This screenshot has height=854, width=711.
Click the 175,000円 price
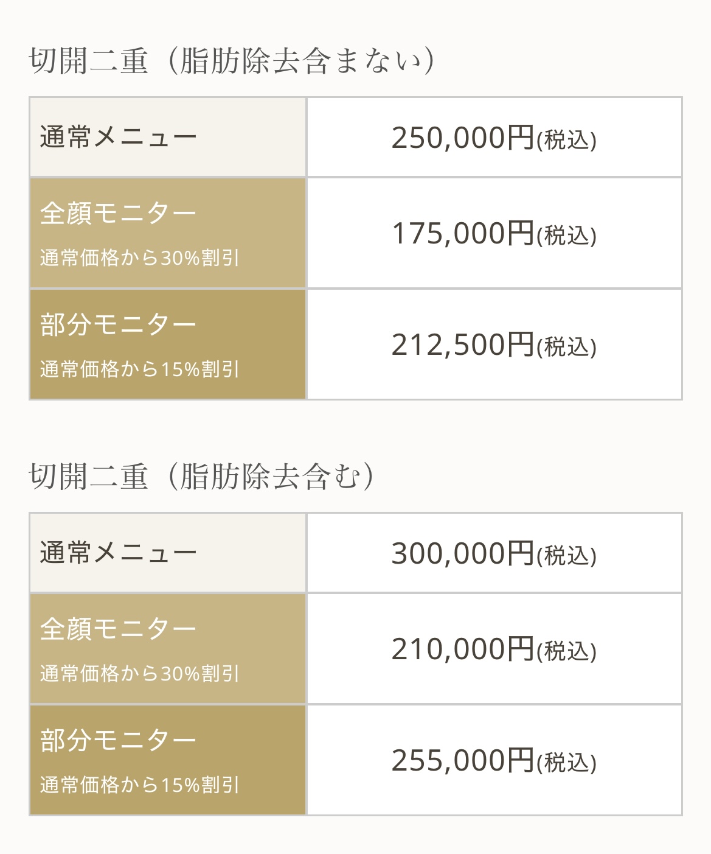click(x=462, y=234)
